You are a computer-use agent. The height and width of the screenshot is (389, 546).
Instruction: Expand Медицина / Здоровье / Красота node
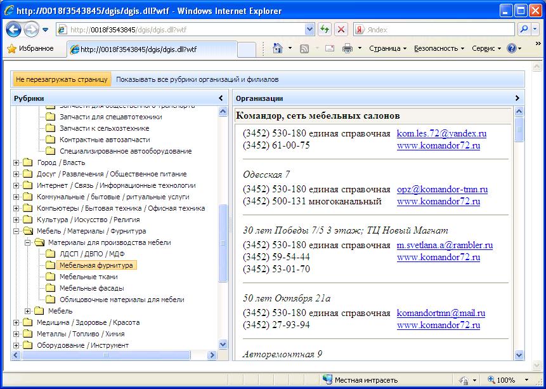click(x=16, y=322)
